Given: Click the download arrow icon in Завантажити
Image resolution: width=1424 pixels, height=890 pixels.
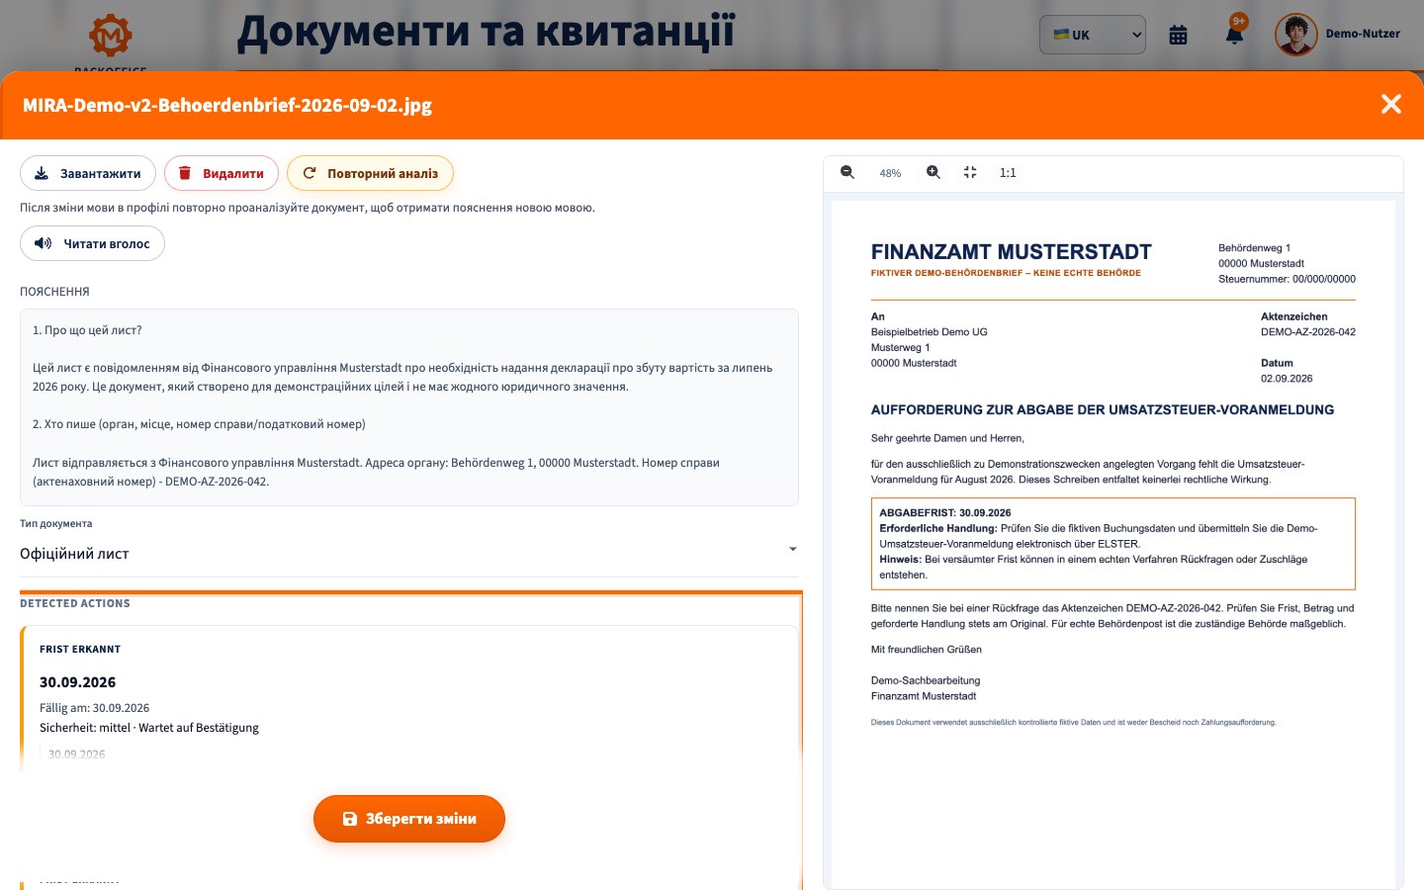Looking at the screenshot, I should [42, 173].
